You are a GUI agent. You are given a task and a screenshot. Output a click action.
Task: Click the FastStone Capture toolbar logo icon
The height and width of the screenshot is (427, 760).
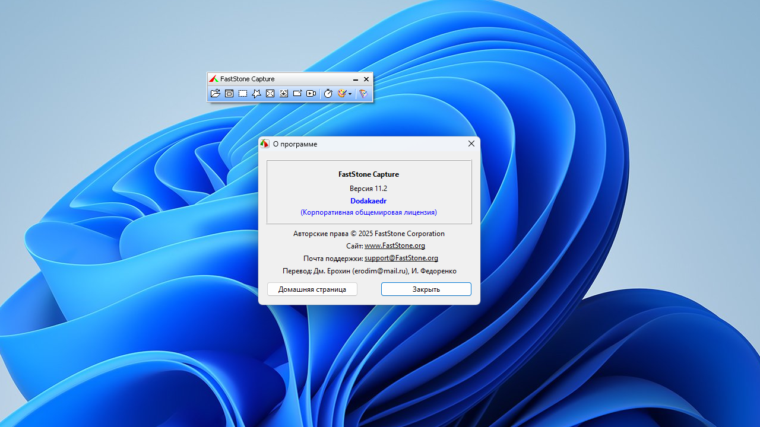click(x=214, y=79)
